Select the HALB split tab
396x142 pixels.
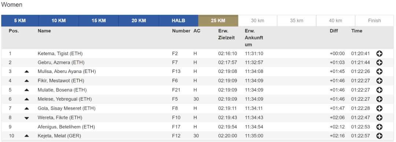[x=179, y=21]
